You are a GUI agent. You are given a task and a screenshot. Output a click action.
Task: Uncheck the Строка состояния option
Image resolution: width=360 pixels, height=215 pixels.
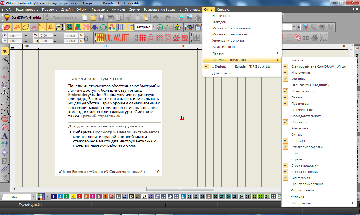pos(305,172)
